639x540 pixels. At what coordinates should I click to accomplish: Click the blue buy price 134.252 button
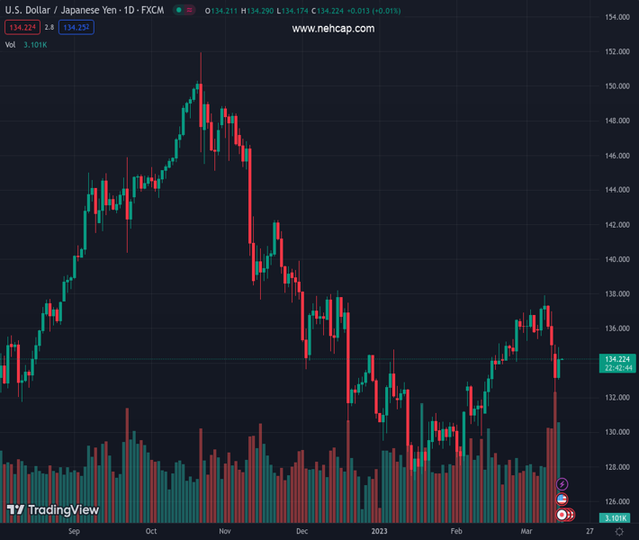[76, 27]
